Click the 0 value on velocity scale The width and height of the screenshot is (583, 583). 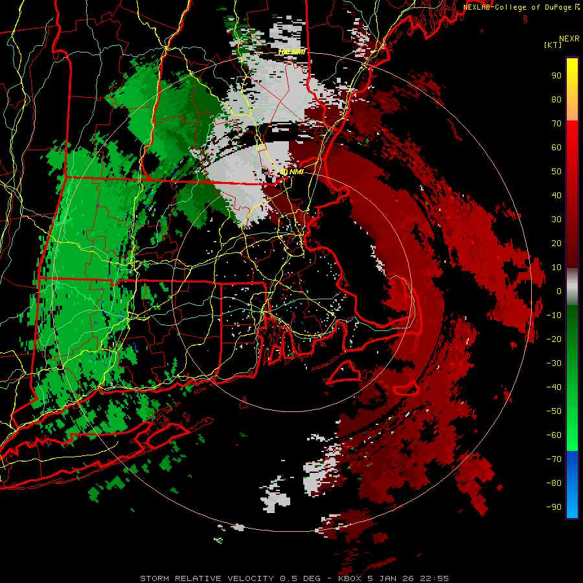click(559, 291)
